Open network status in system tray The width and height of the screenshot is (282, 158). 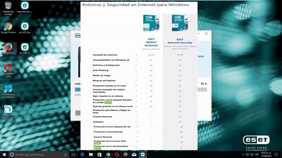tap(248, 154)
